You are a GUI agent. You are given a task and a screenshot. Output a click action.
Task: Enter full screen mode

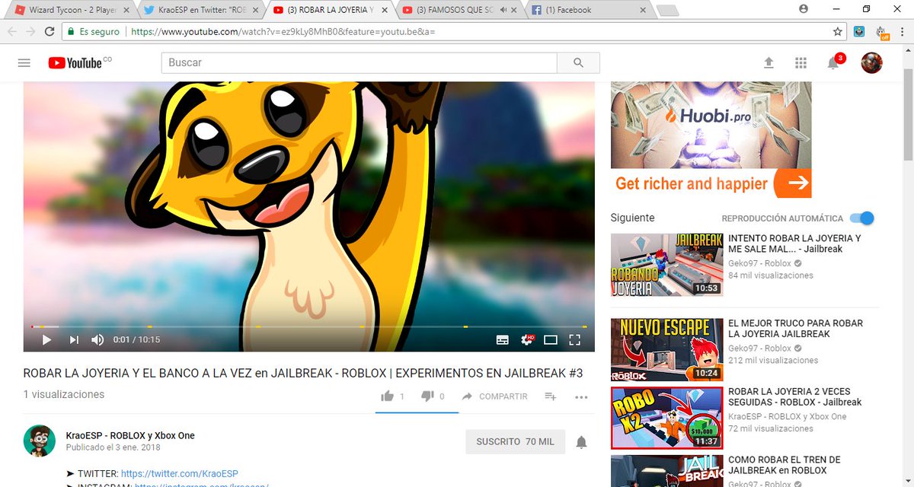[x=575, y=340]
